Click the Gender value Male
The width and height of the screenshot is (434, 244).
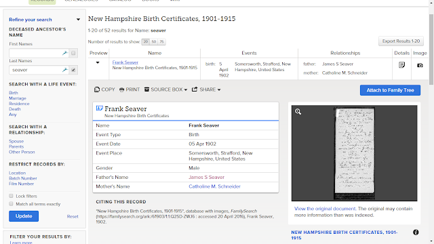point(194,168)
